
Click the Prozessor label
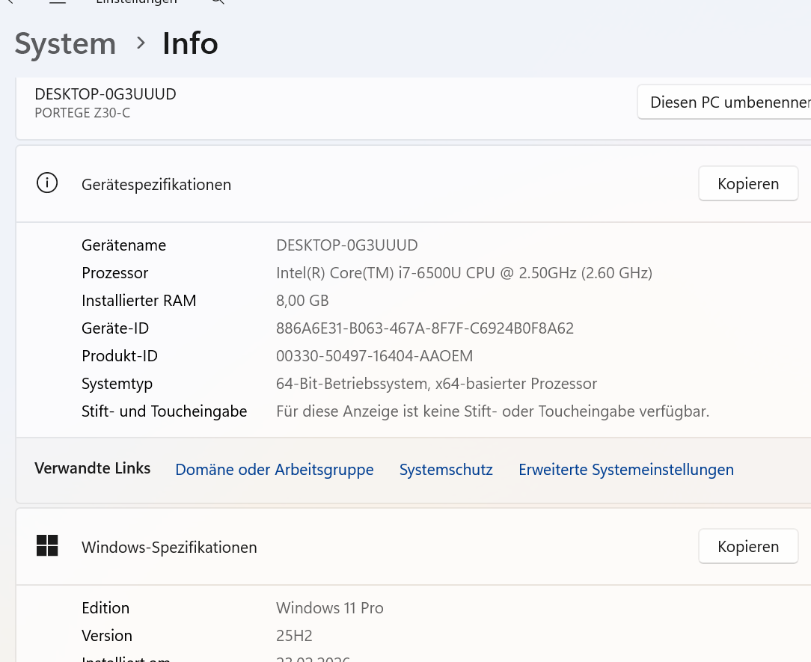coord(114,273)
